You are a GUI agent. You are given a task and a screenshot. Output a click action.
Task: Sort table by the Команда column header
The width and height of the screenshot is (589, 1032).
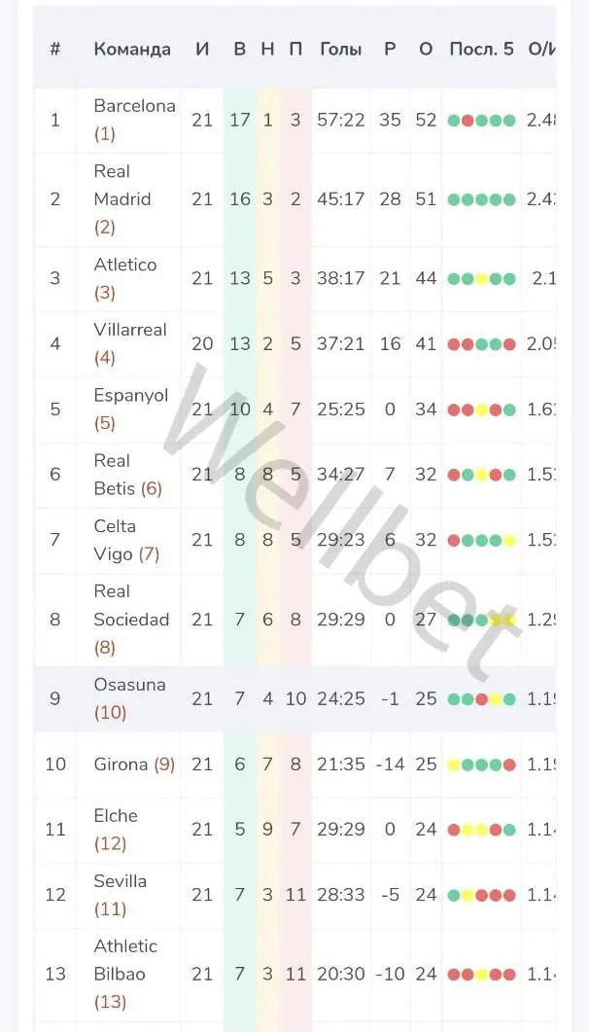click(132, 49)
